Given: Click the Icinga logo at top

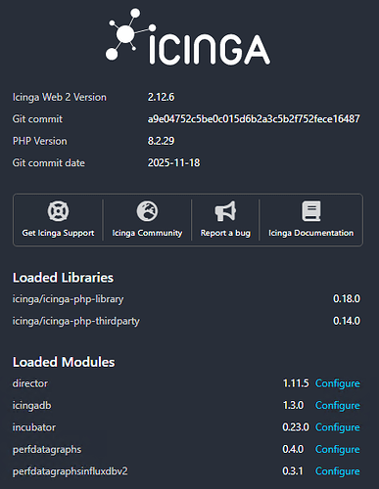Looking at the screenshot, I should [188, 36].
